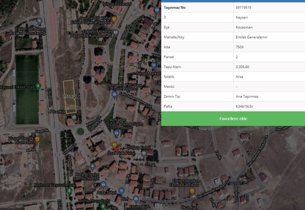Screen dimensions: 305x210
Task: Select the Münip Hoca Parkı tree pin
Action: [103, 206]
